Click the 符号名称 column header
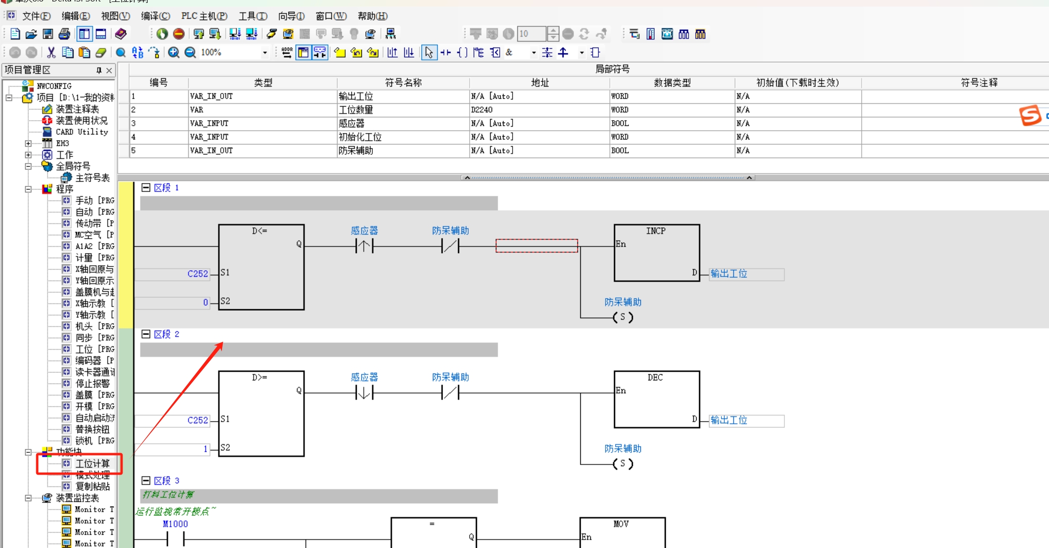The image size is (1049, 548). point(403,83)
